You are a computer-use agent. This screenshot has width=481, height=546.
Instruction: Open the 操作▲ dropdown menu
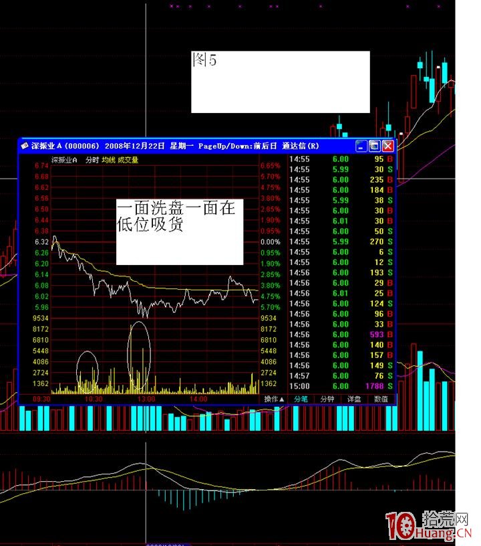click(x=274, y=399)
